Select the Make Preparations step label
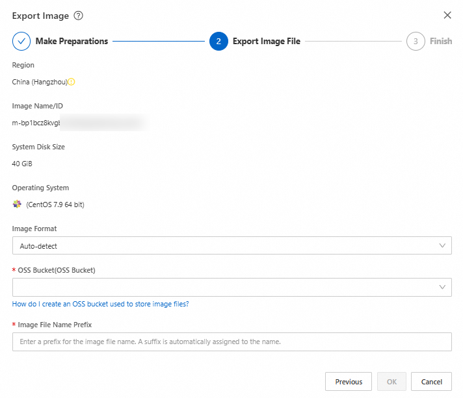Viewport: 463px width, 398px height. tap(72, 41)
